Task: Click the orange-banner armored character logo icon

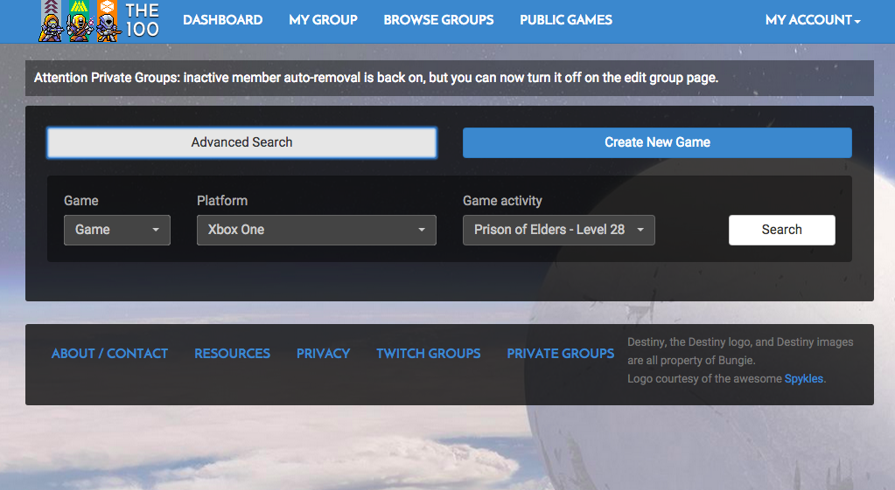Action: (108, 21)
